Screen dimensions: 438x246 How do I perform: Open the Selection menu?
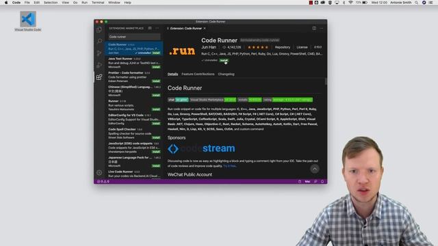click(51, 3)
